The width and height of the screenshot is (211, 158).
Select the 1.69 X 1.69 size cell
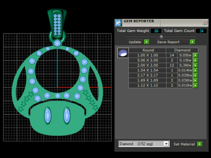point(147,80)
